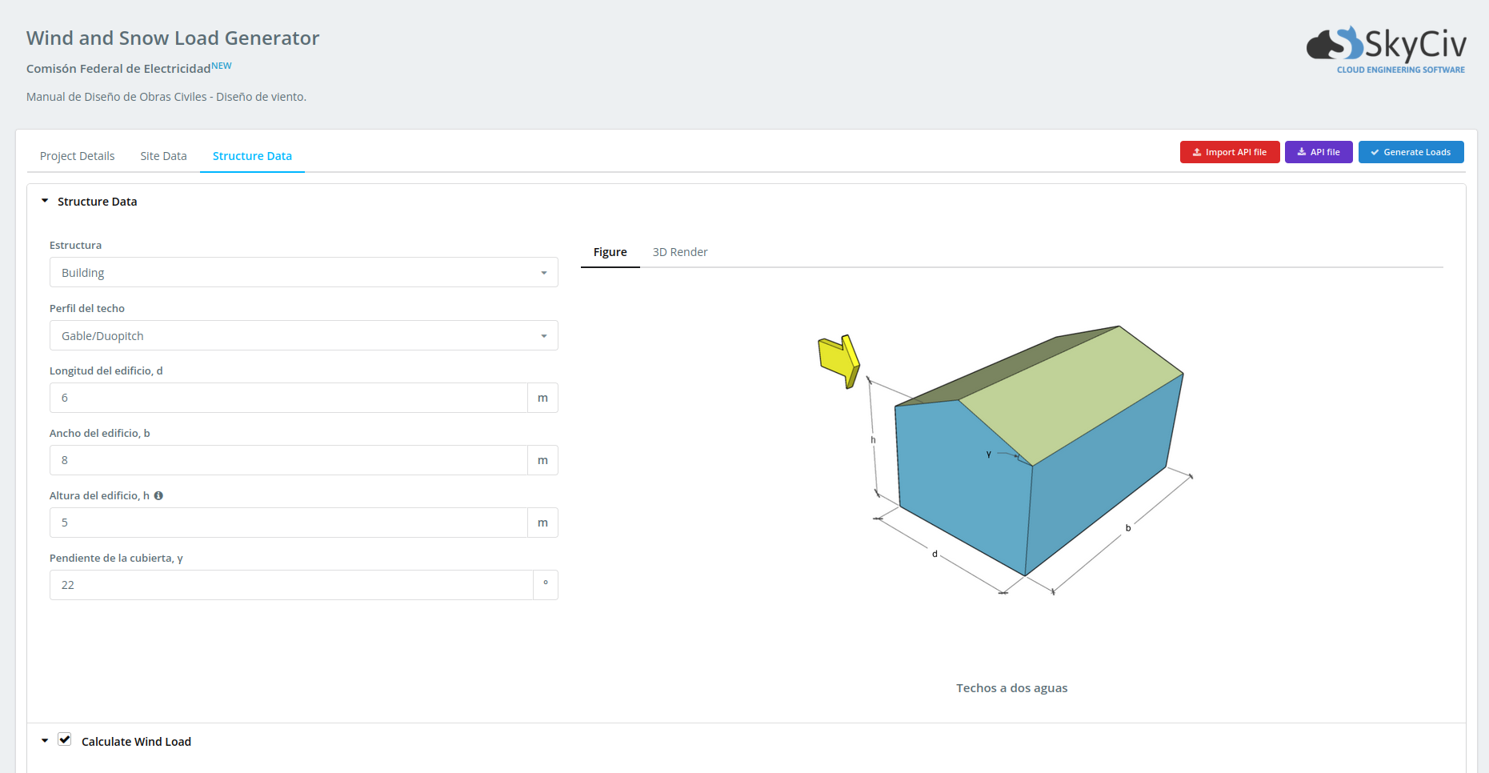The height and width of the screenshot is (773, 1489).
Task: Switch to the Project Details tab
Action: [x=78, y=156]
